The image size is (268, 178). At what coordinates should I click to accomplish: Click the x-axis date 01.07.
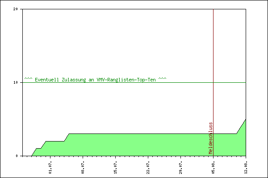[50, 167]
